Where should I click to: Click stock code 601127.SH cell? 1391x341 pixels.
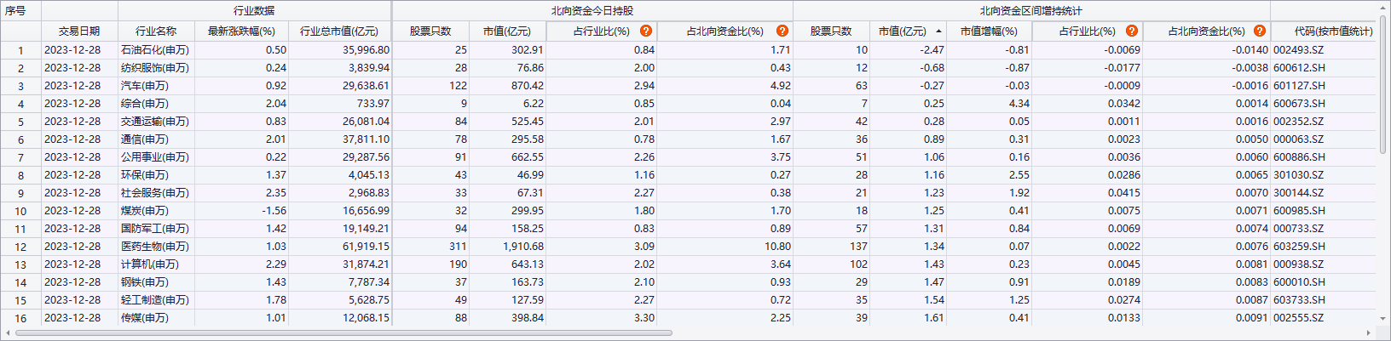(1299, 86)
